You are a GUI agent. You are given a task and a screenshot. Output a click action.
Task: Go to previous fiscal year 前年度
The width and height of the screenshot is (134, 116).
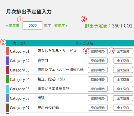click(x=13, y=26)
